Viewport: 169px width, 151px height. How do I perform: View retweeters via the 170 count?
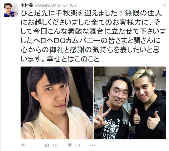(56, 145)
